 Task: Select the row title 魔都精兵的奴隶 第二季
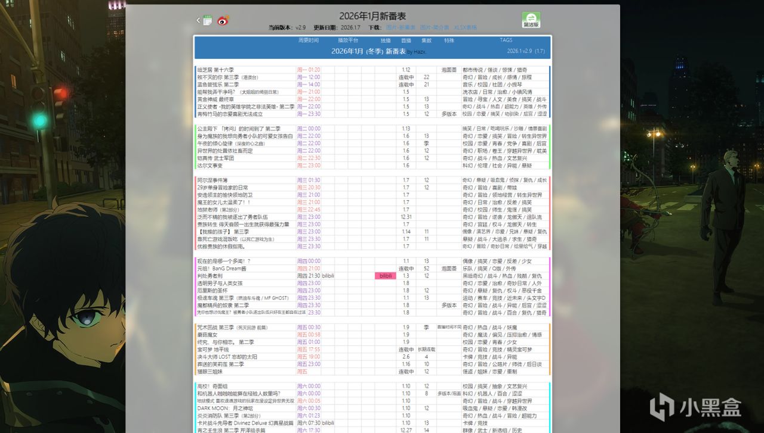pos(223,305)
